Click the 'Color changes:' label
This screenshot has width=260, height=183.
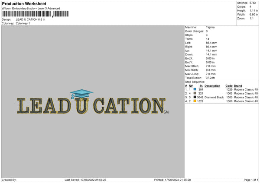[195, 31]
